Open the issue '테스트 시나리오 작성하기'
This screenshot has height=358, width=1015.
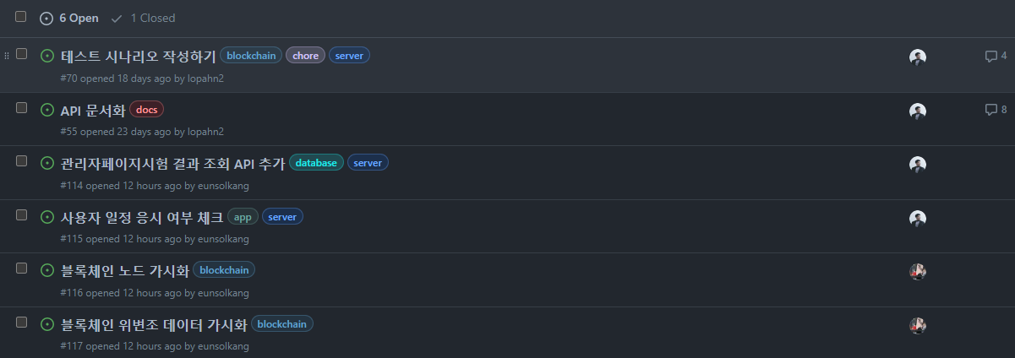tap(139, 56)
